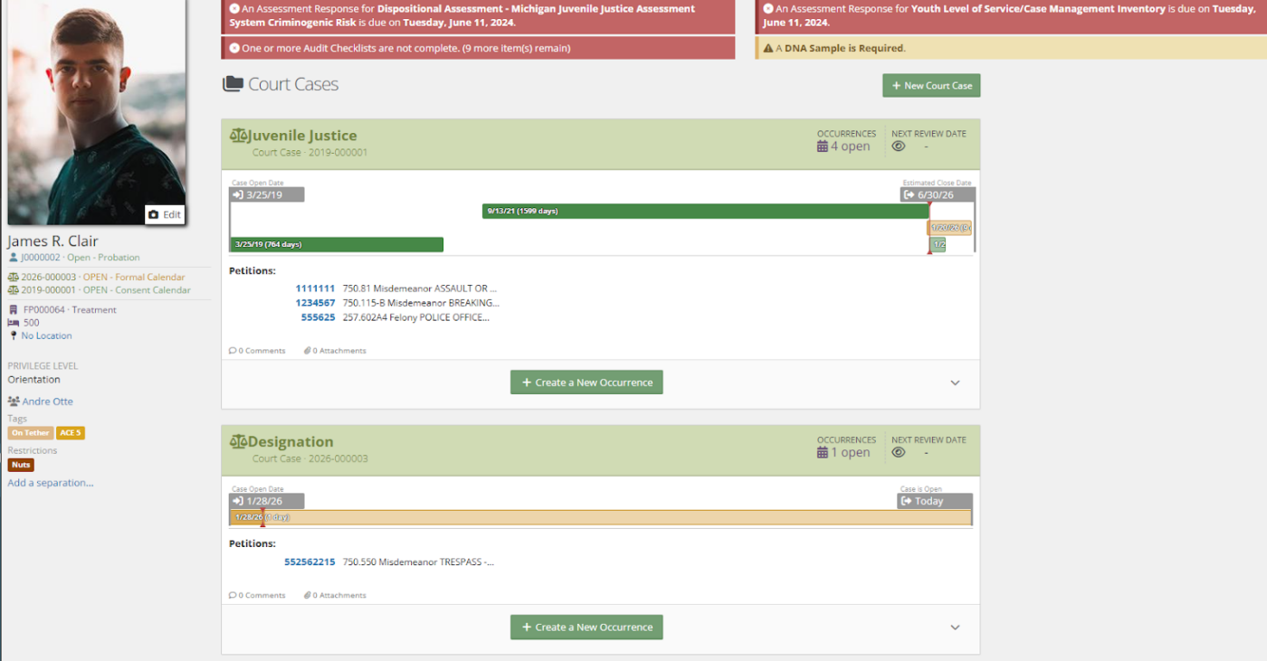Image resolution: width=1267 pixels, height=661 pixels.
Task: Click the eye icon under Juvenile Justice review date
Action: [899, 146]
